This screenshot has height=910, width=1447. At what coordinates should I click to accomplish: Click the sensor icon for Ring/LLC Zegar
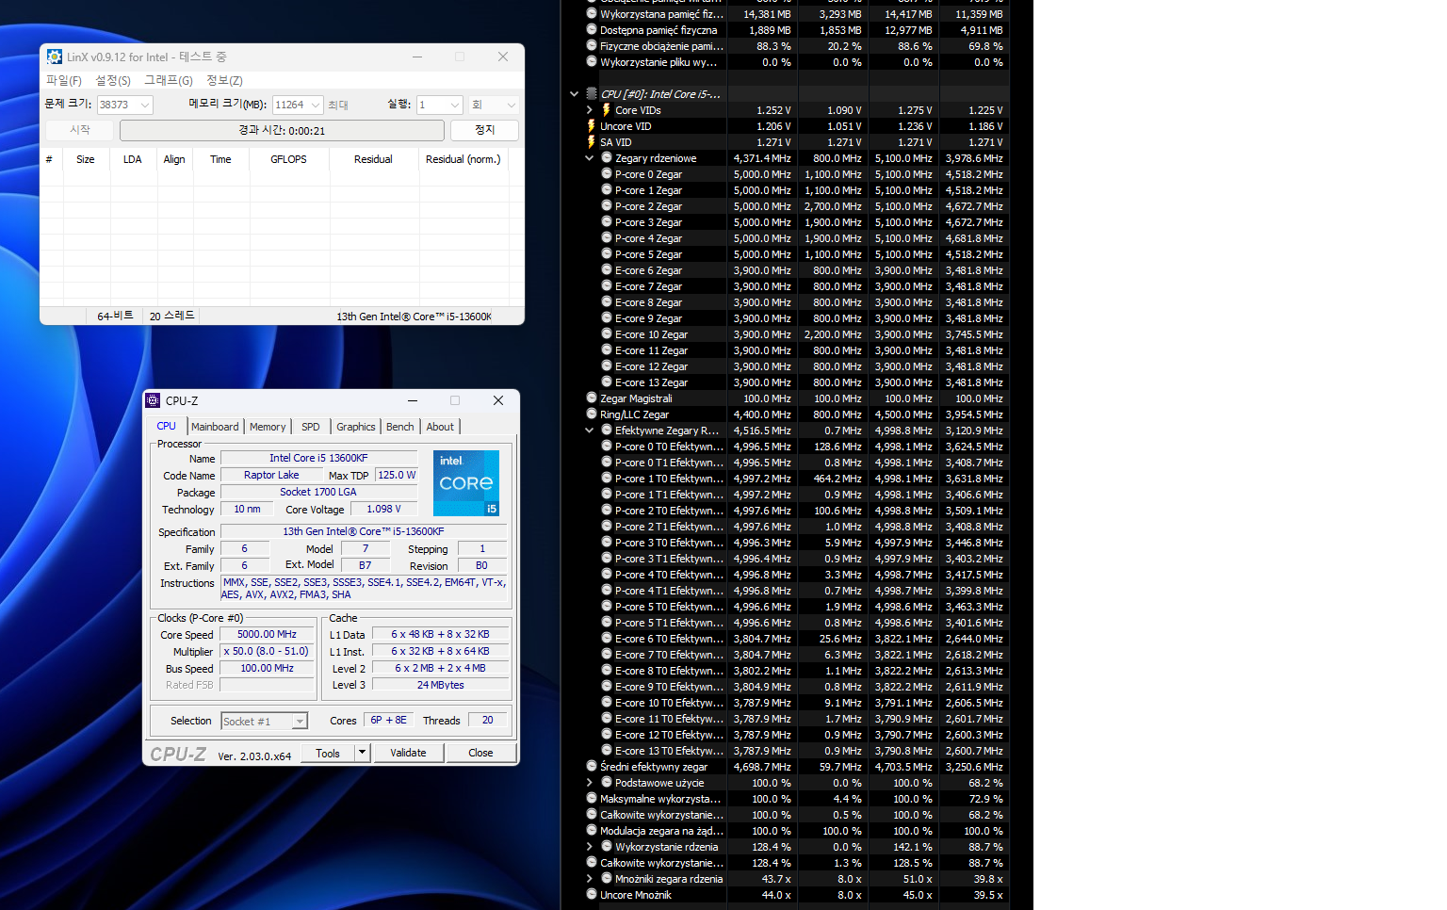coord(592,414)
